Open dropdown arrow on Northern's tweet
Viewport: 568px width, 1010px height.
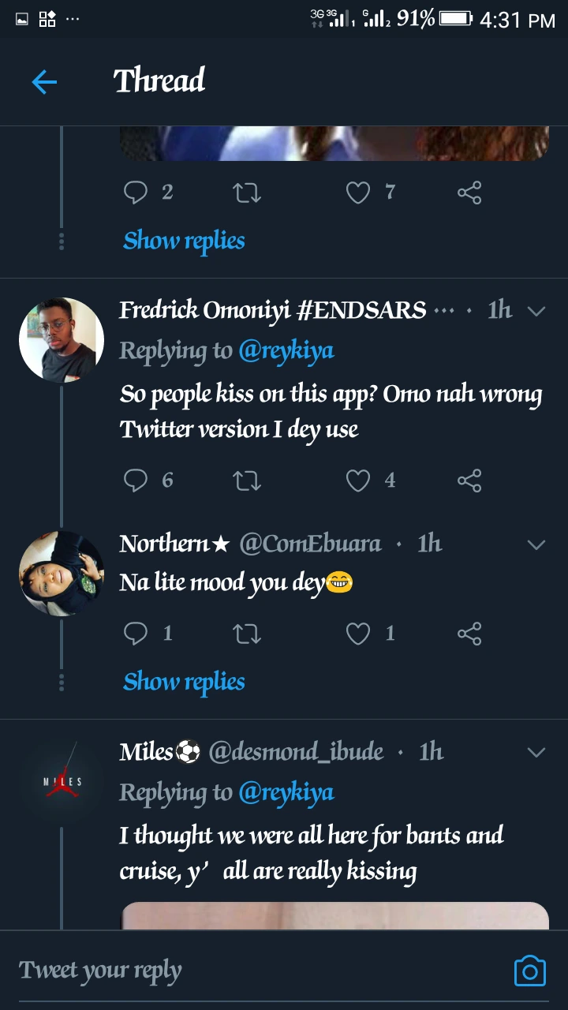pyautogui.click(x=536, y=544)
